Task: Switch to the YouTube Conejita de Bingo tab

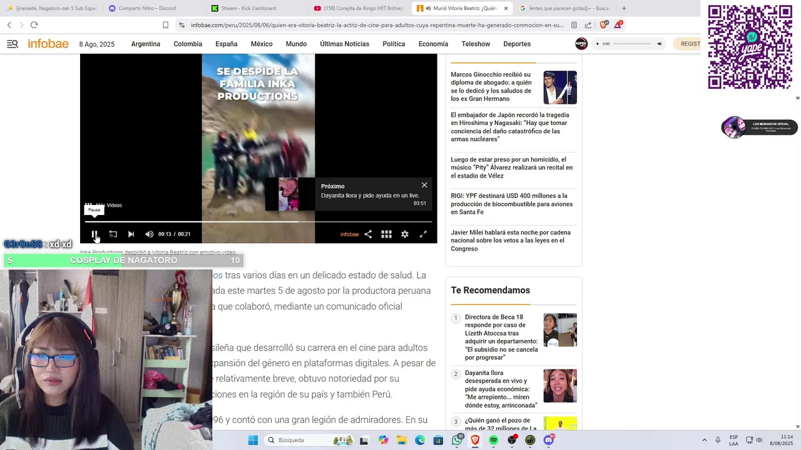Action: (358, 8)
